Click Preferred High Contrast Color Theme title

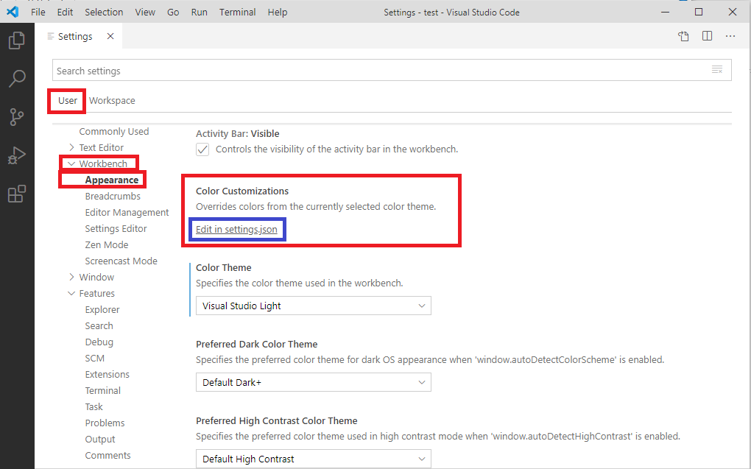pos(277,420)
